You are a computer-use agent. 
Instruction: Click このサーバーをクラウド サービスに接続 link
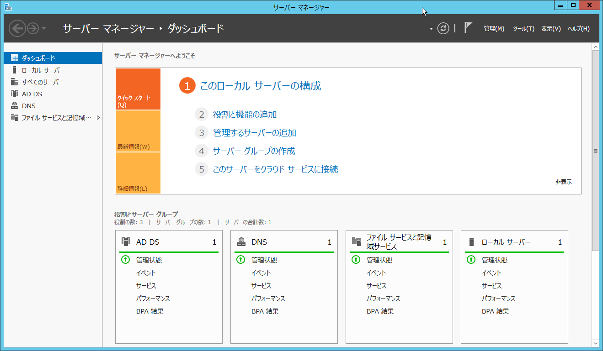[x=275, y=169]
